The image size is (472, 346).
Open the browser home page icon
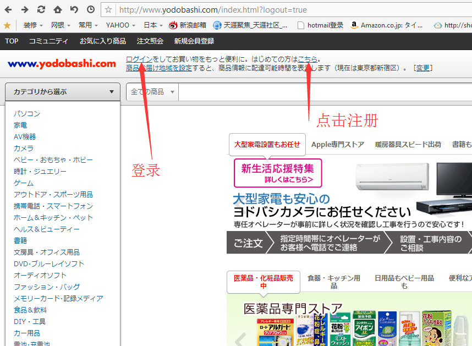click(x=58, y=10)
